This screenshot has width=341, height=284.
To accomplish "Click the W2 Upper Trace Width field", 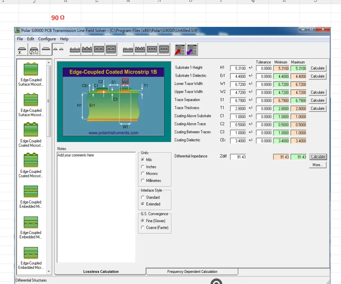I will [238, 92].
